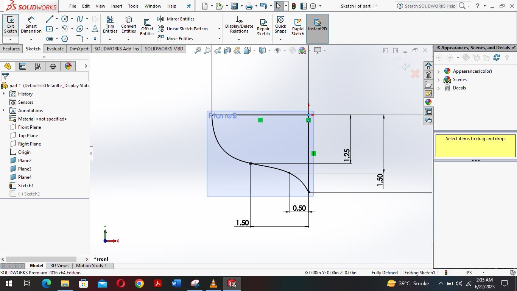Image resolution: width=517 pixels, height=291 pixels.
Task: Click Linear Sketch Pattern
Action: (183, 29)
